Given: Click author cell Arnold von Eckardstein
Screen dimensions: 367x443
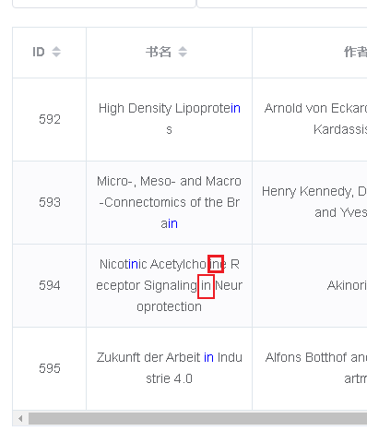Looking at the screenshot, I should [x=315, y=119].
